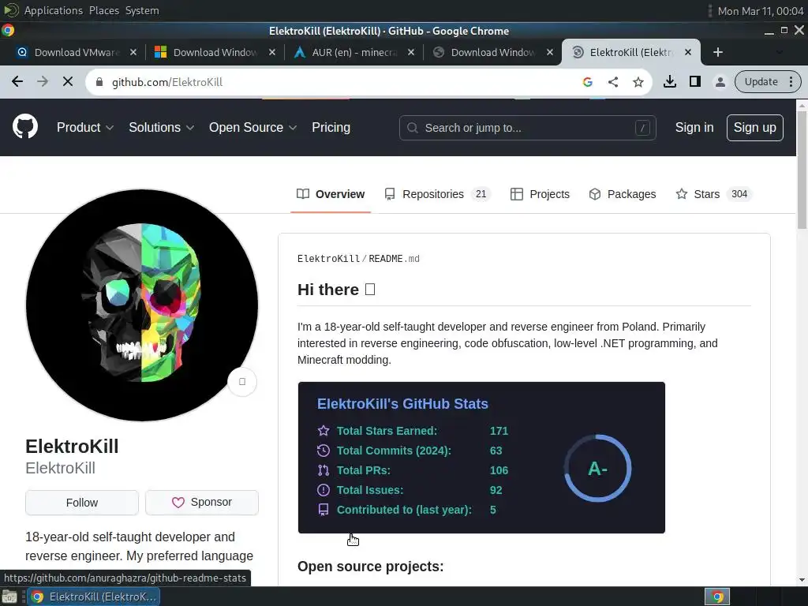Click the Open source projects heading
The width and height of the screenshot is (808, 606).
pyautogui.click(x=371, y=567)
